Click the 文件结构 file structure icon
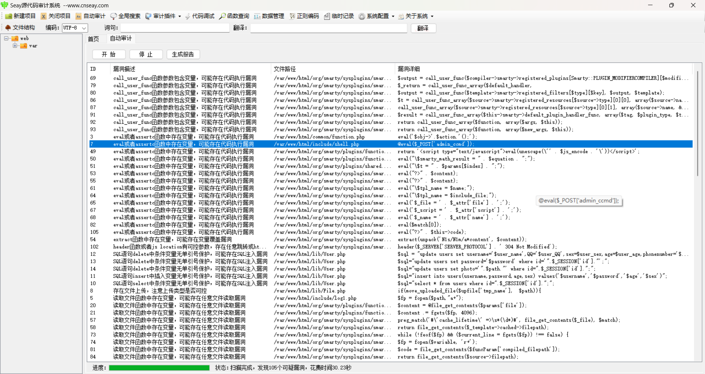The height and width of the screenshot is (374, 705). coord(8,27)
